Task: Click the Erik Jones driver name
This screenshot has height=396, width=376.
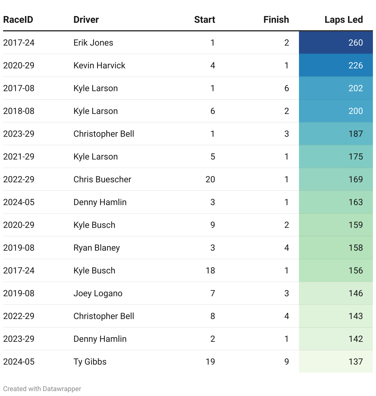Action: (93, 42)
